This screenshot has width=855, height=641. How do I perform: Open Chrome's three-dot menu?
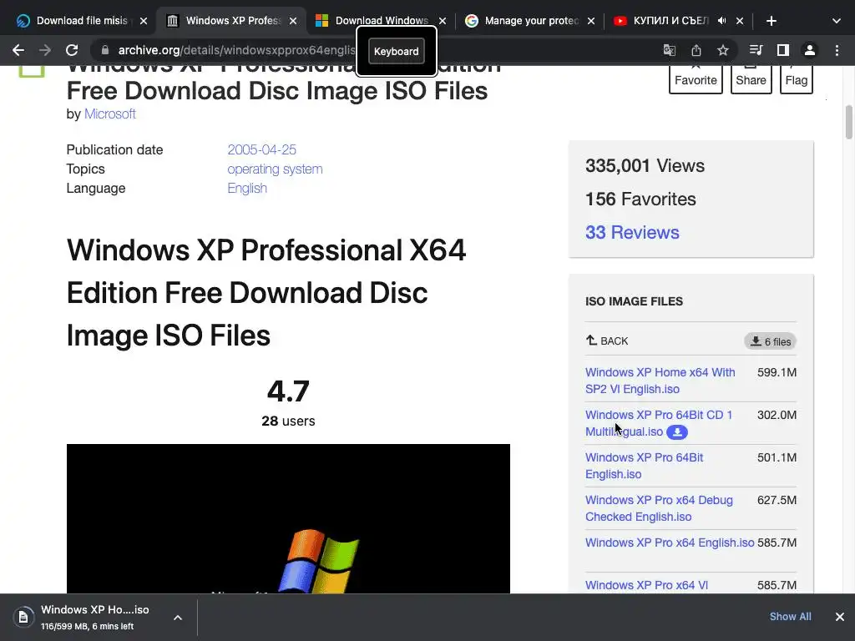coord(837,51)
